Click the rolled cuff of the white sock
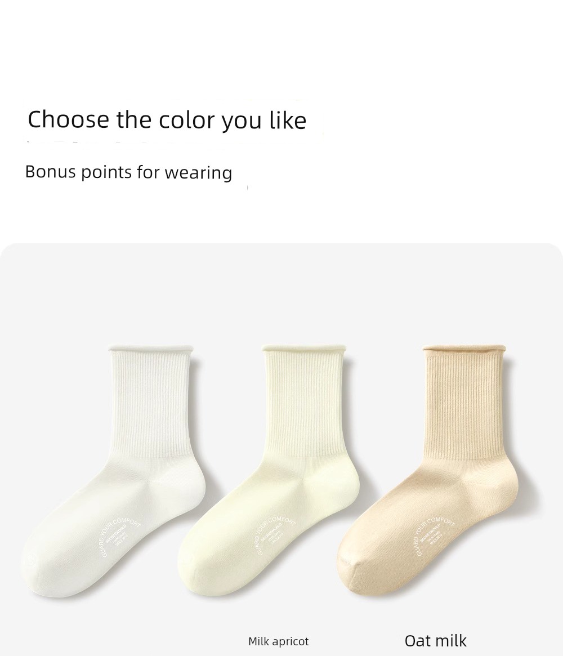Image resolution: width=563 pixels, height=656 pixels. 151,348
